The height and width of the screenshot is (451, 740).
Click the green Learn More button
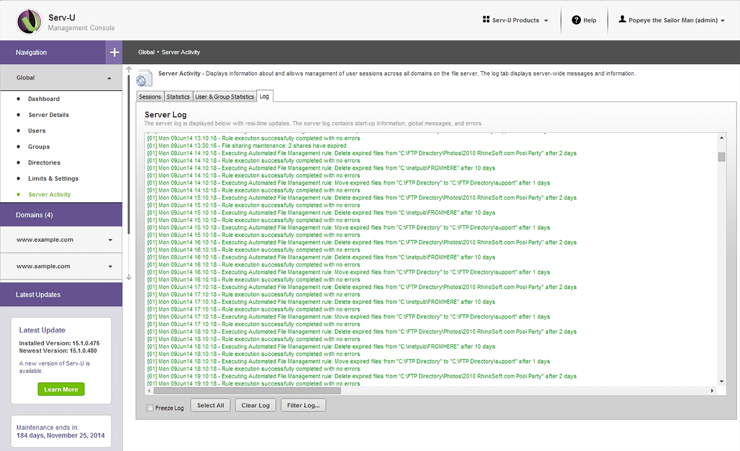(61, 389)
